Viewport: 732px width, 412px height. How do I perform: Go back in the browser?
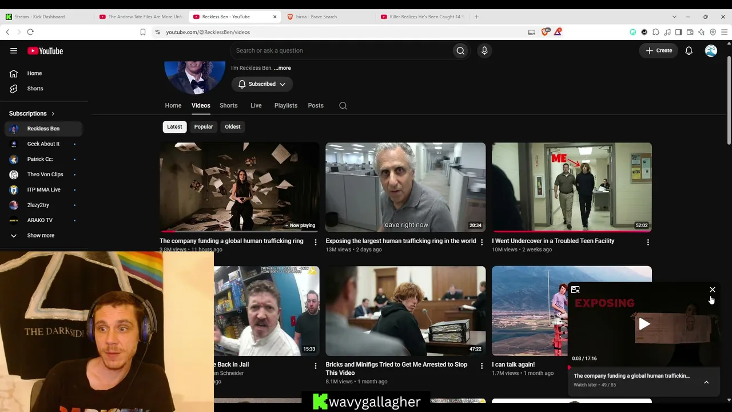tap(7, 32)
